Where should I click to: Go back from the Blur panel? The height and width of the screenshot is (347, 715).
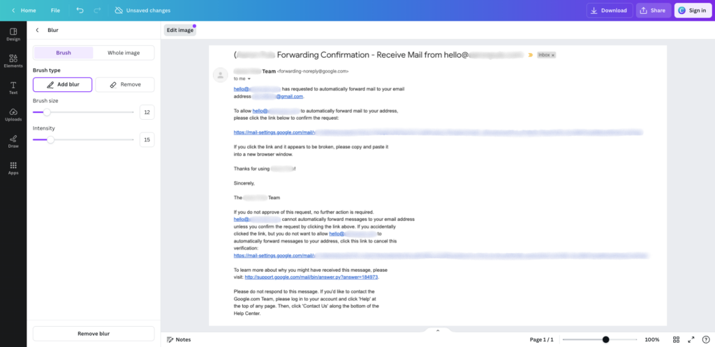(x=38, y=30)
